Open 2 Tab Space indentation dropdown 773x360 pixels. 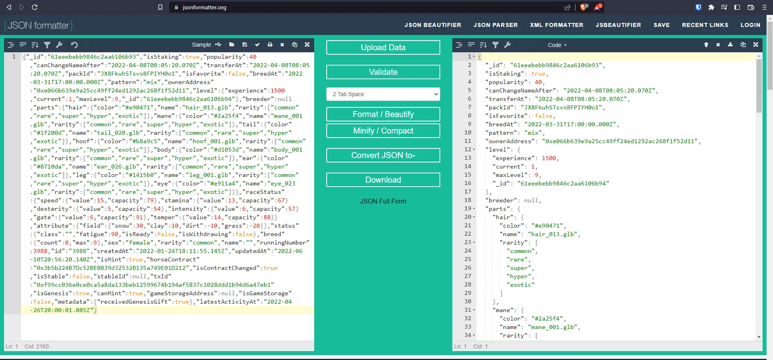383,94
